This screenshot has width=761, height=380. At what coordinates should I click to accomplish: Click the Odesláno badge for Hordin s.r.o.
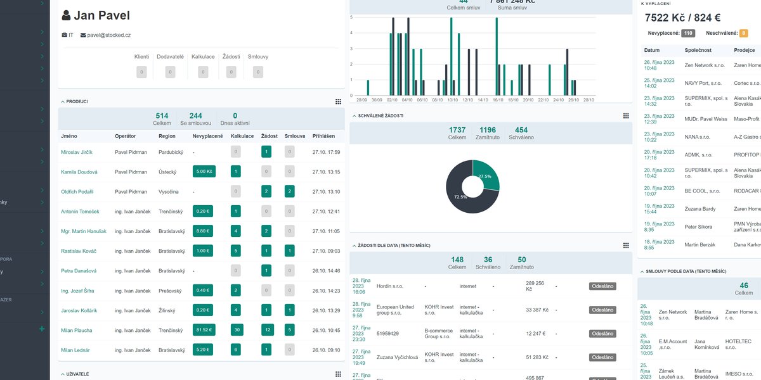tap(602, 286)
